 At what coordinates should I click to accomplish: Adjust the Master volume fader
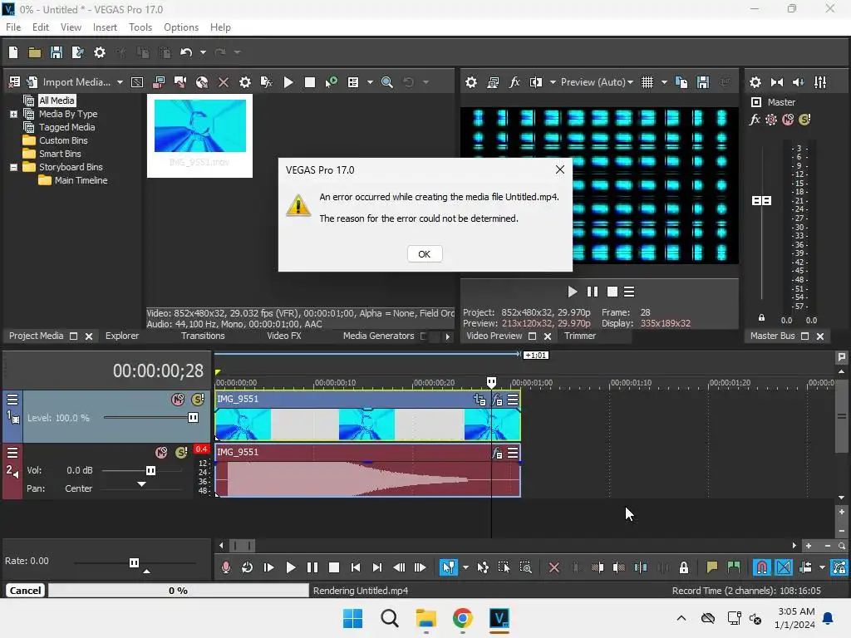pos(761,201)
